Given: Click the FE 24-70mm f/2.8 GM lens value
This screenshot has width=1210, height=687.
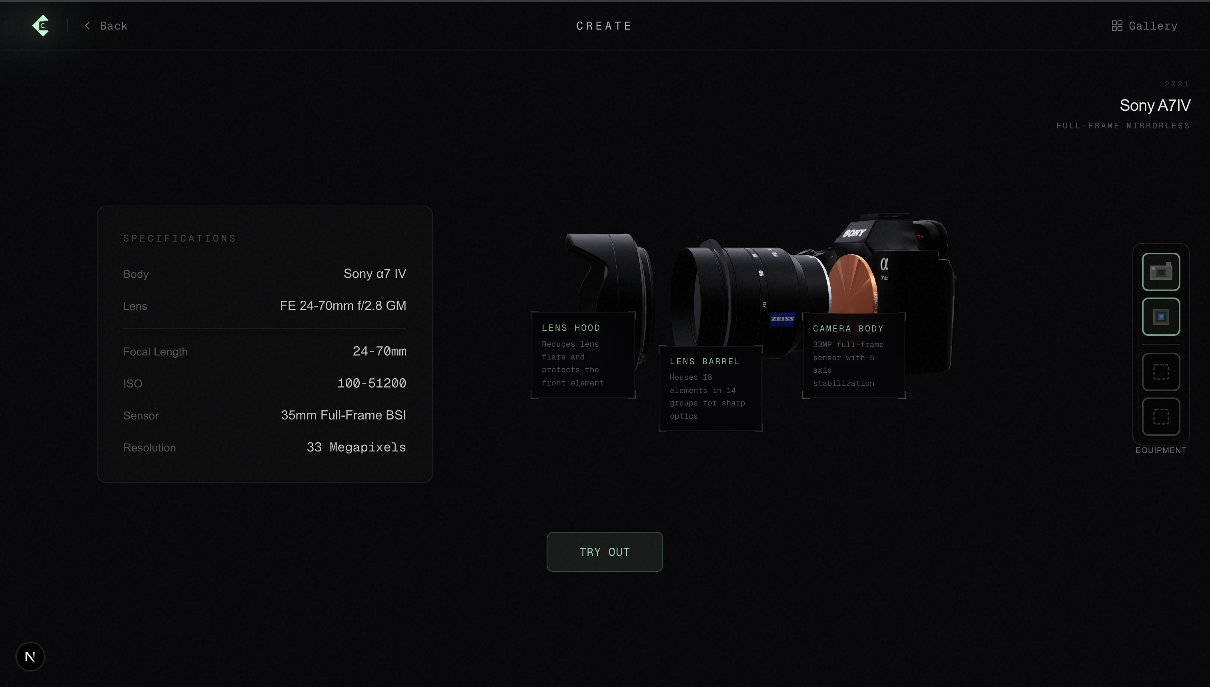Looking at the screenshot, I should [343, 306].
